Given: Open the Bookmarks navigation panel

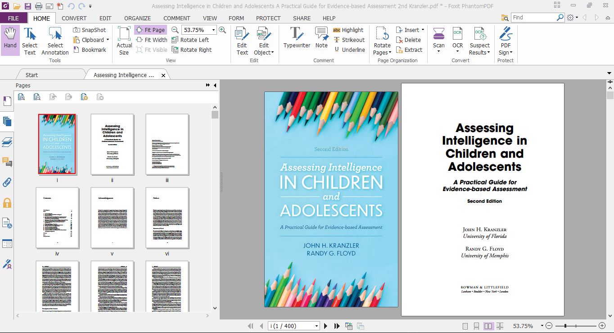Looking at the screenshot, I should pos(7,100).
